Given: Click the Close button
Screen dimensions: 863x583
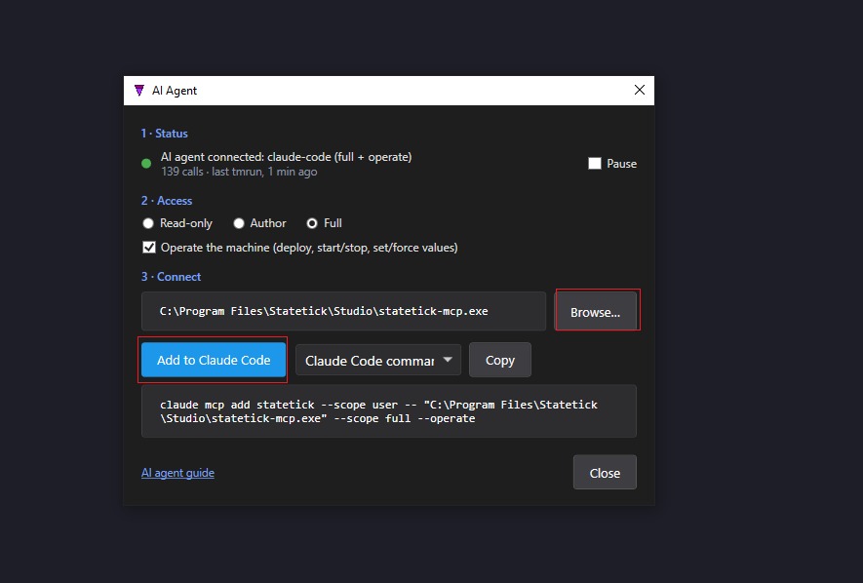Looking at the screenshot, I should click(x=605, y=473).
